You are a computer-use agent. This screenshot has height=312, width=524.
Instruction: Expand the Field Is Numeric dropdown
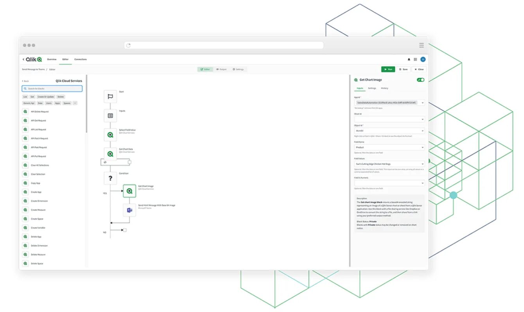(389, 183)
